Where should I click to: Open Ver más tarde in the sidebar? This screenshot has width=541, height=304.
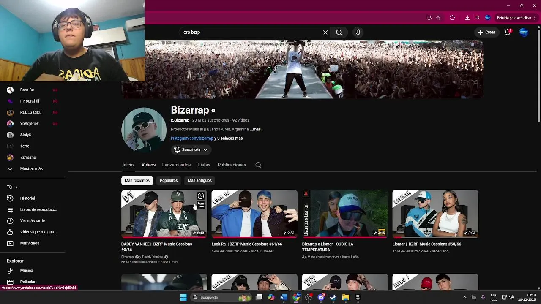pyautogui.click(x=33, y=221)
